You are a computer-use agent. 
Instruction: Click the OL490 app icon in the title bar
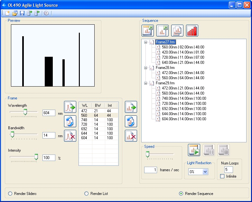4,5
